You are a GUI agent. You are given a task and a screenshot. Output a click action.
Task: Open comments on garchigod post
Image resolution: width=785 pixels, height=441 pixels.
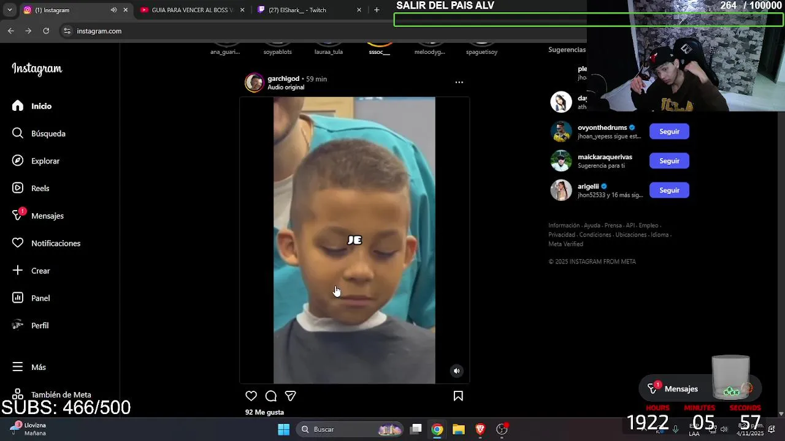pos(271,396)
